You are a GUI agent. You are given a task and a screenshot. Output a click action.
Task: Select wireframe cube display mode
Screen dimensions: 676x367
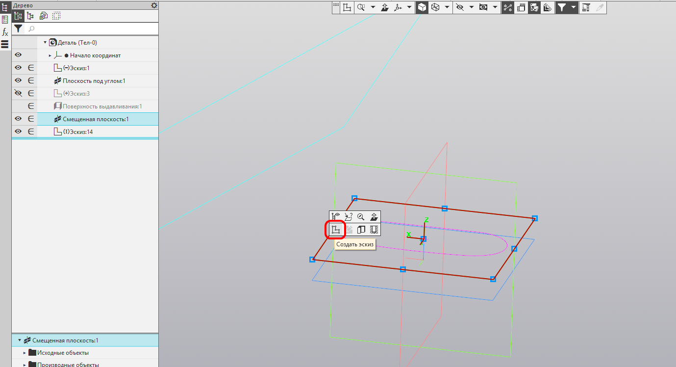434,7
